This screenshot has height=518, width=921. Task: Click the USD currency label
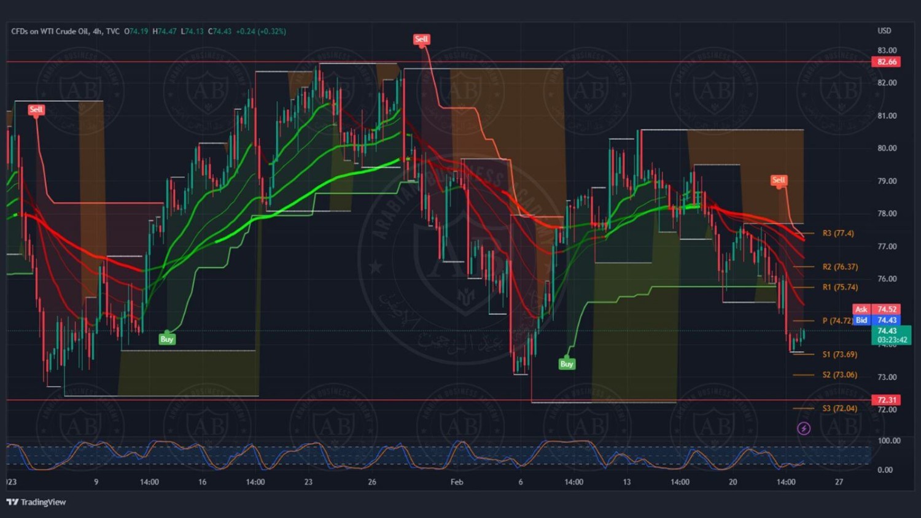pos(884,31)
